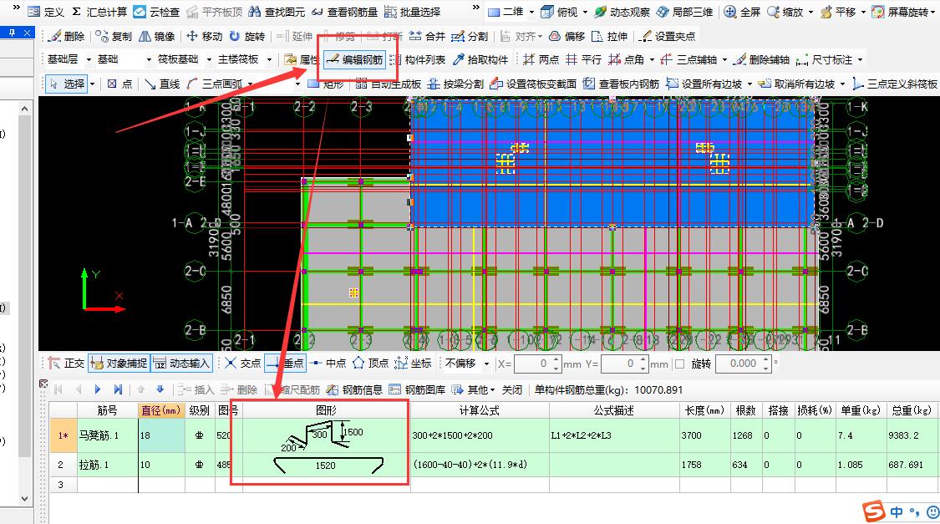
Task: Toggle 坐标 coordinate snap
Action: 414,363
